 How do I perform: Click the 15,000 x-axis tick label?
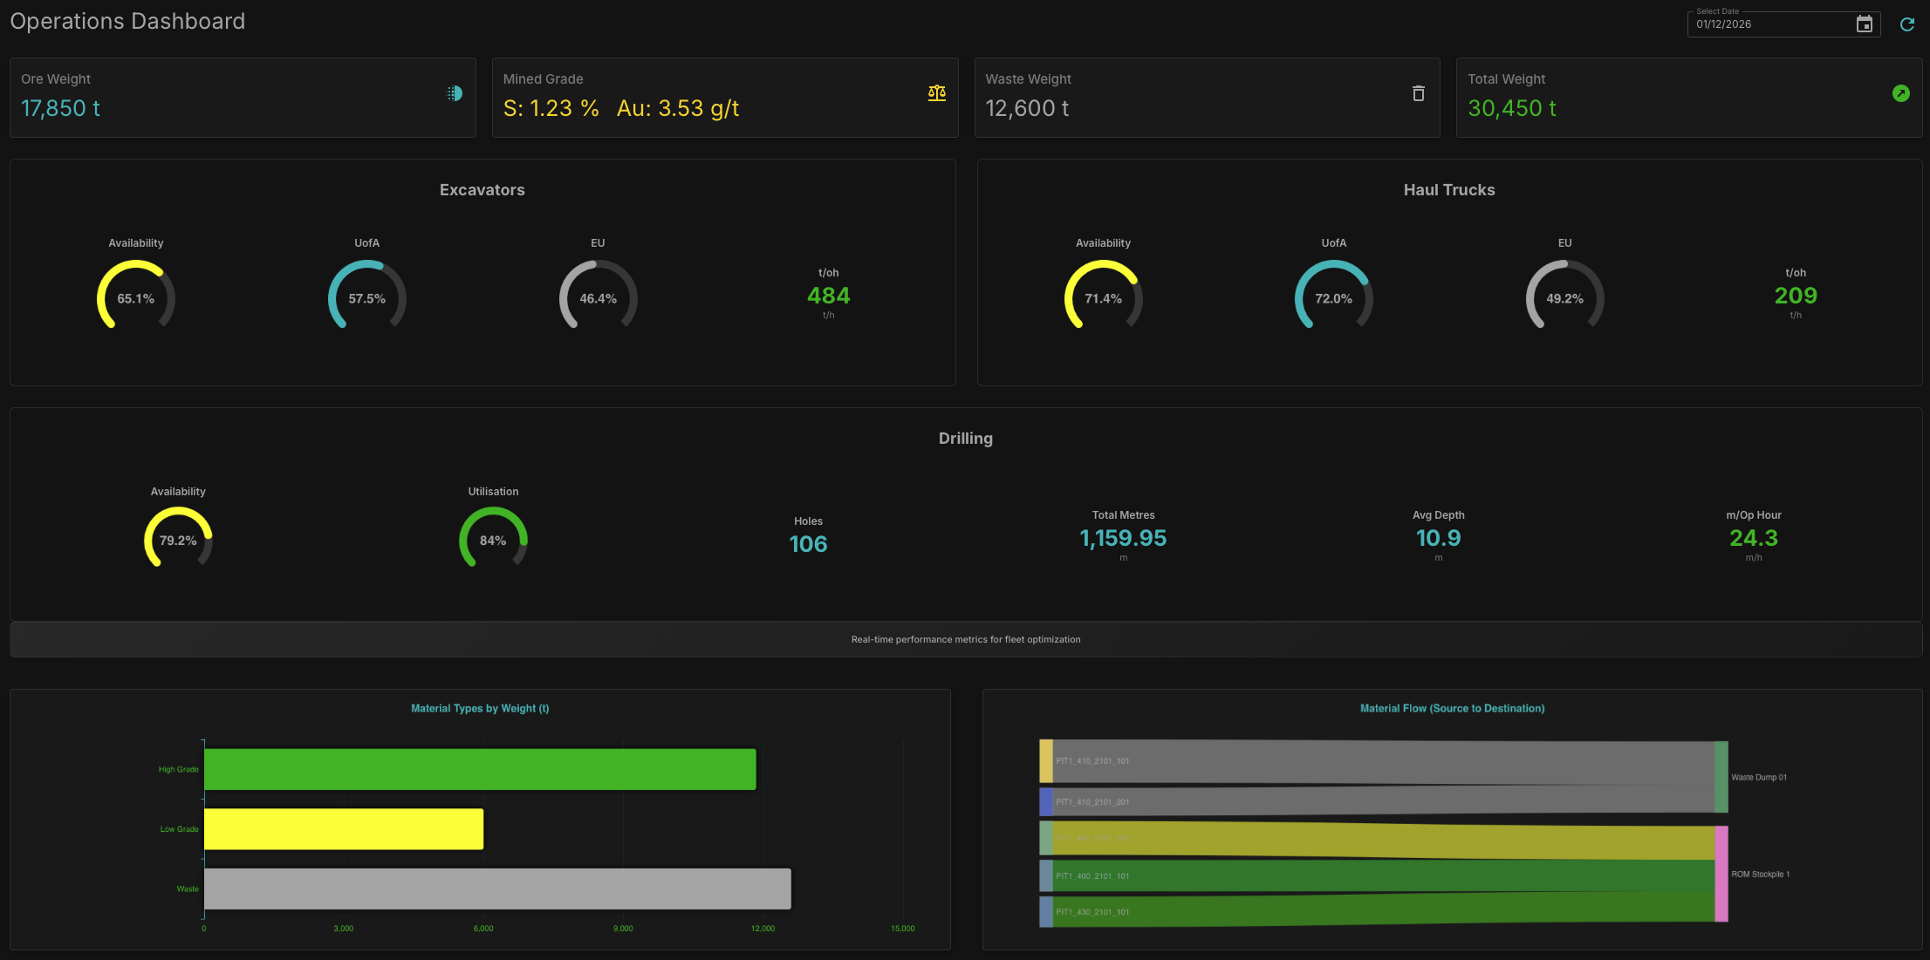(903, 929)
